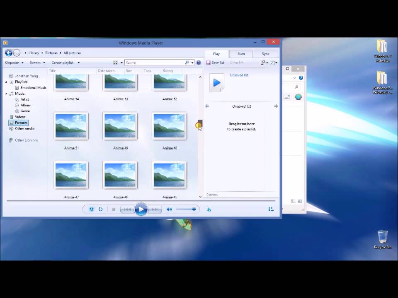Open Windows 7 Activator folder

(382, 51)
